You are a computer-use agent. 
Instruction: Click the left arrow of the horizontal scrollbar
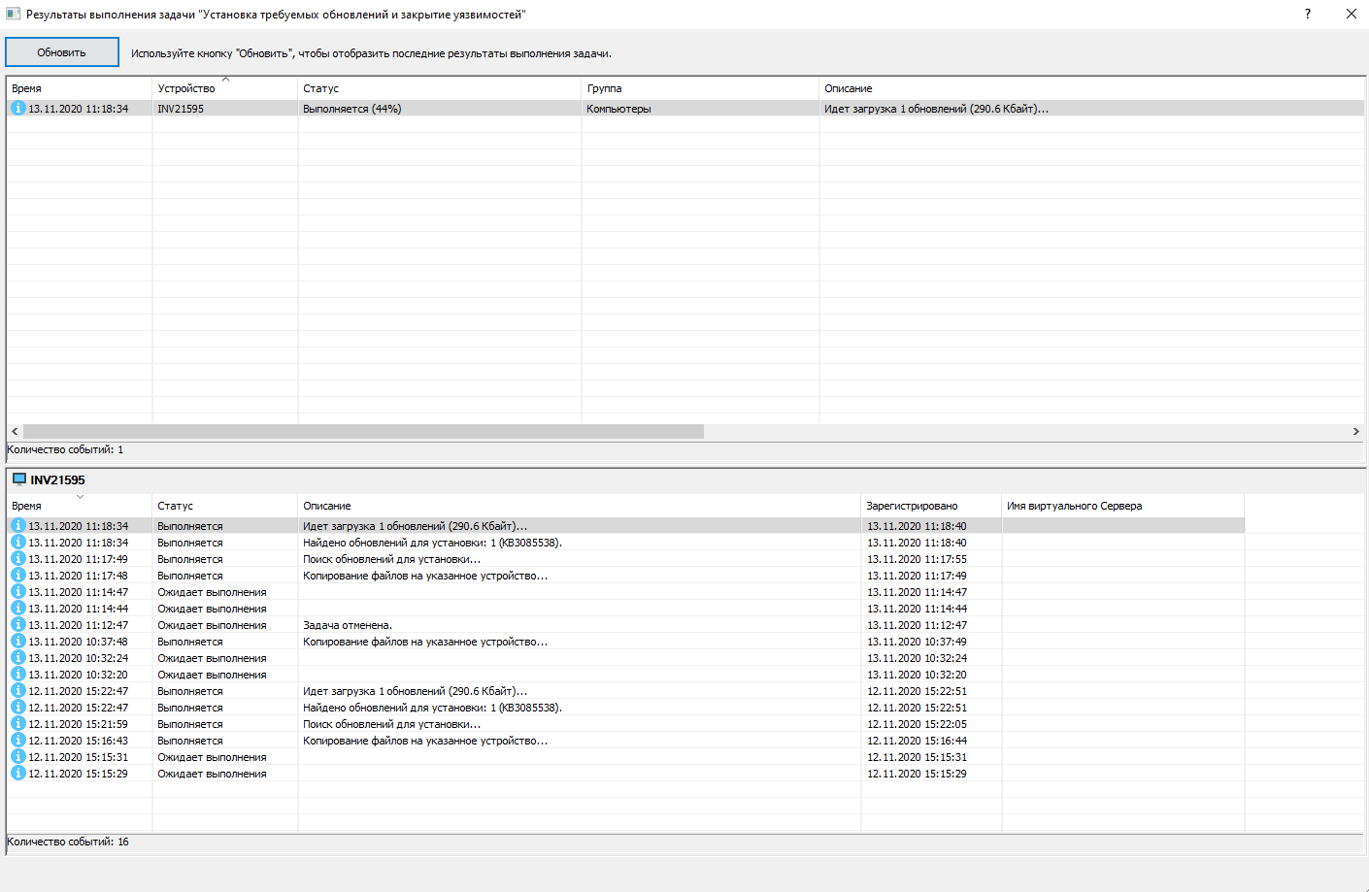(15, 431)
